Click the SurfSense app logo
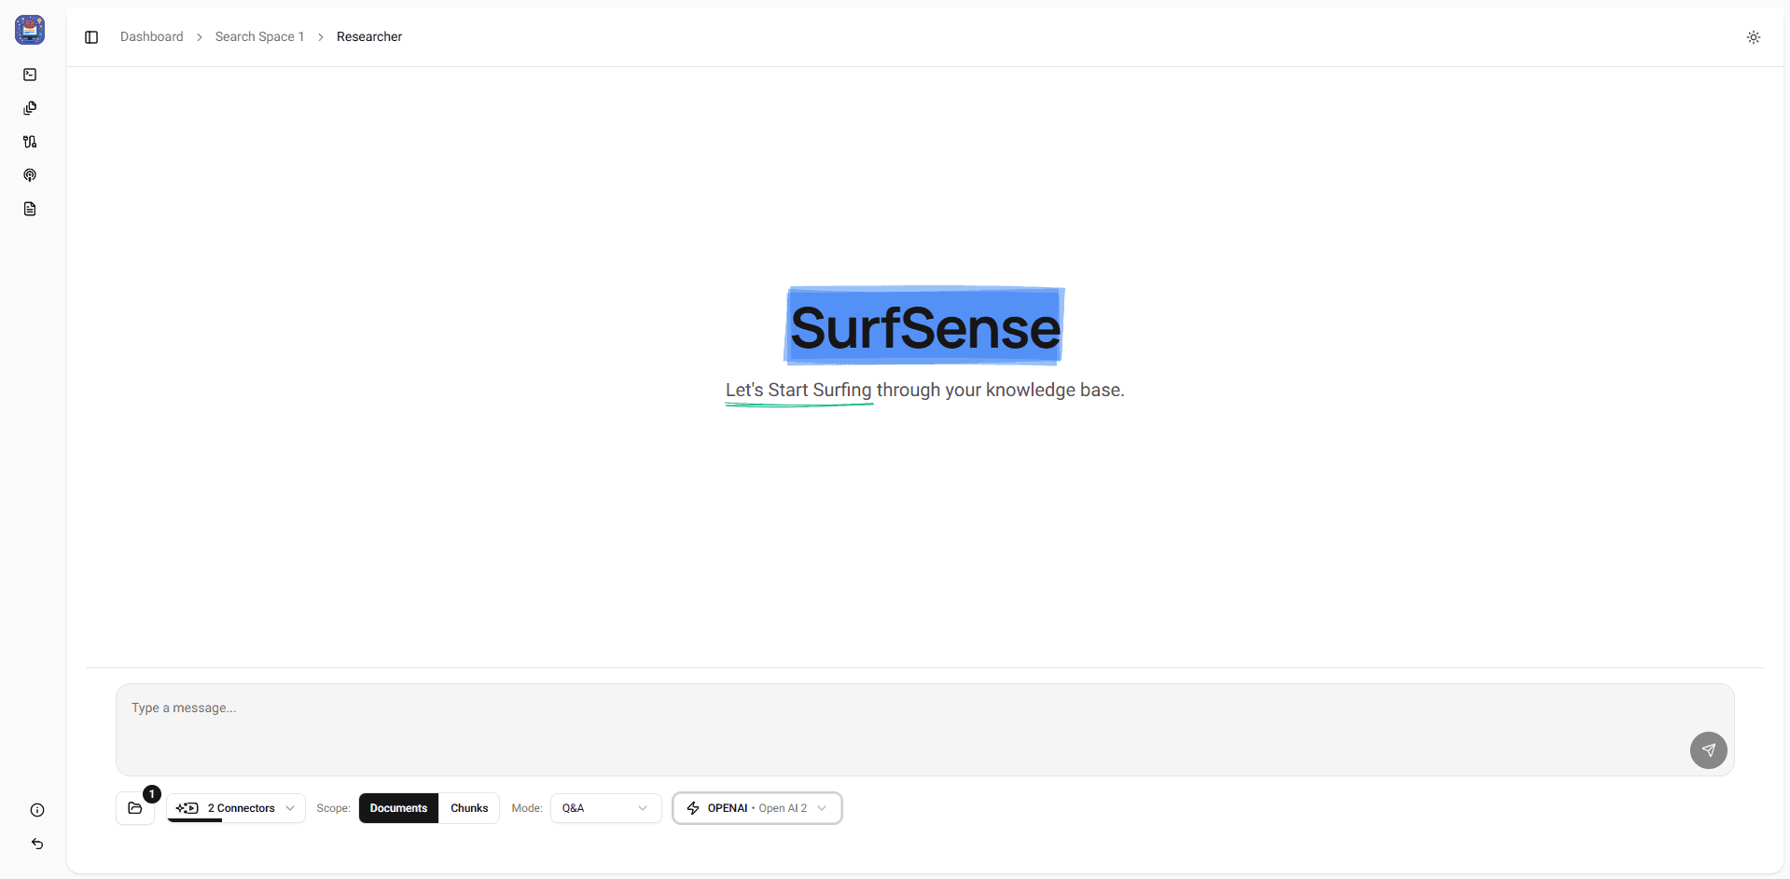1790x879 pixels. point(30,30)
